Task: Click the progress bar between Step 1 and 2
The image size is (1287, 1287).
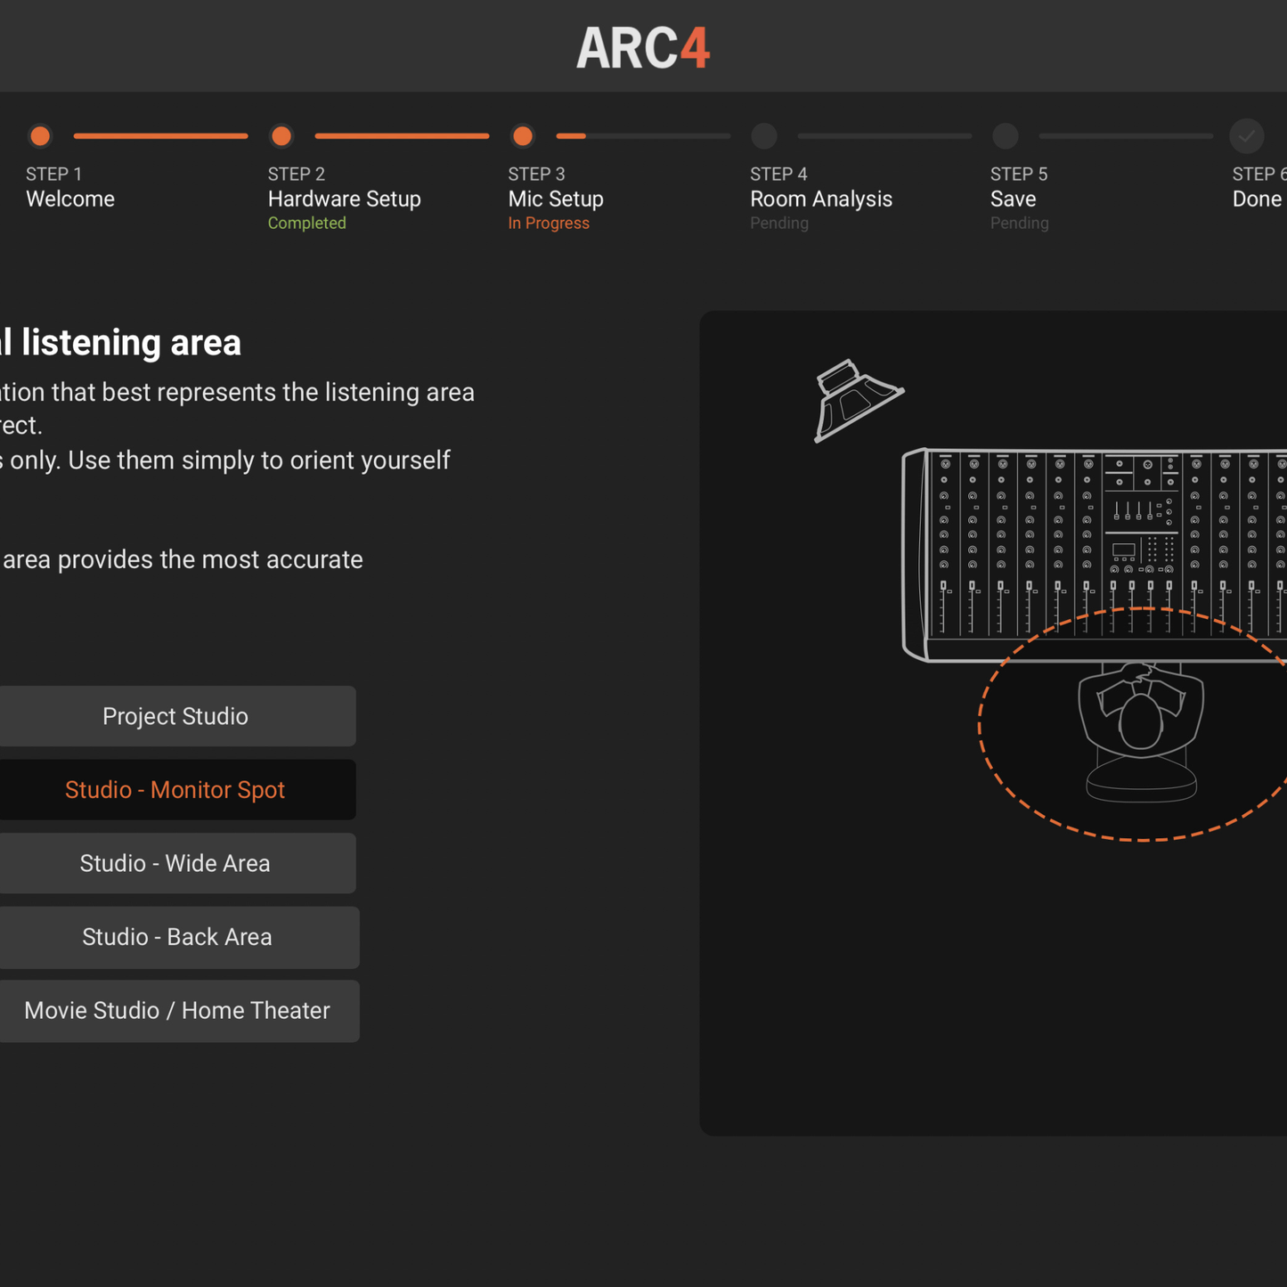Action: [160, 136]
